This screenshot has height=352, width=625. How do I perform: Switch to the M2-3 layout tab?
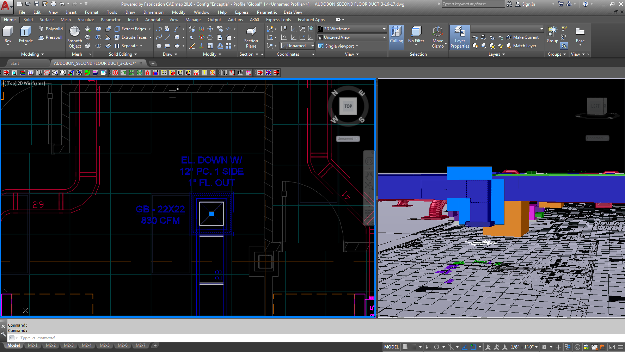tap(69, 345)
